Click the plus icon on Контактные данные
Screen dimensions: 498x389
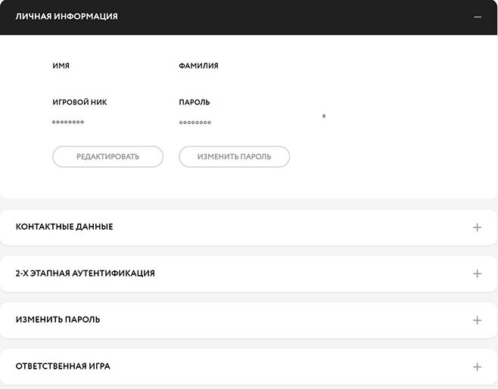(x=477, y=227)
